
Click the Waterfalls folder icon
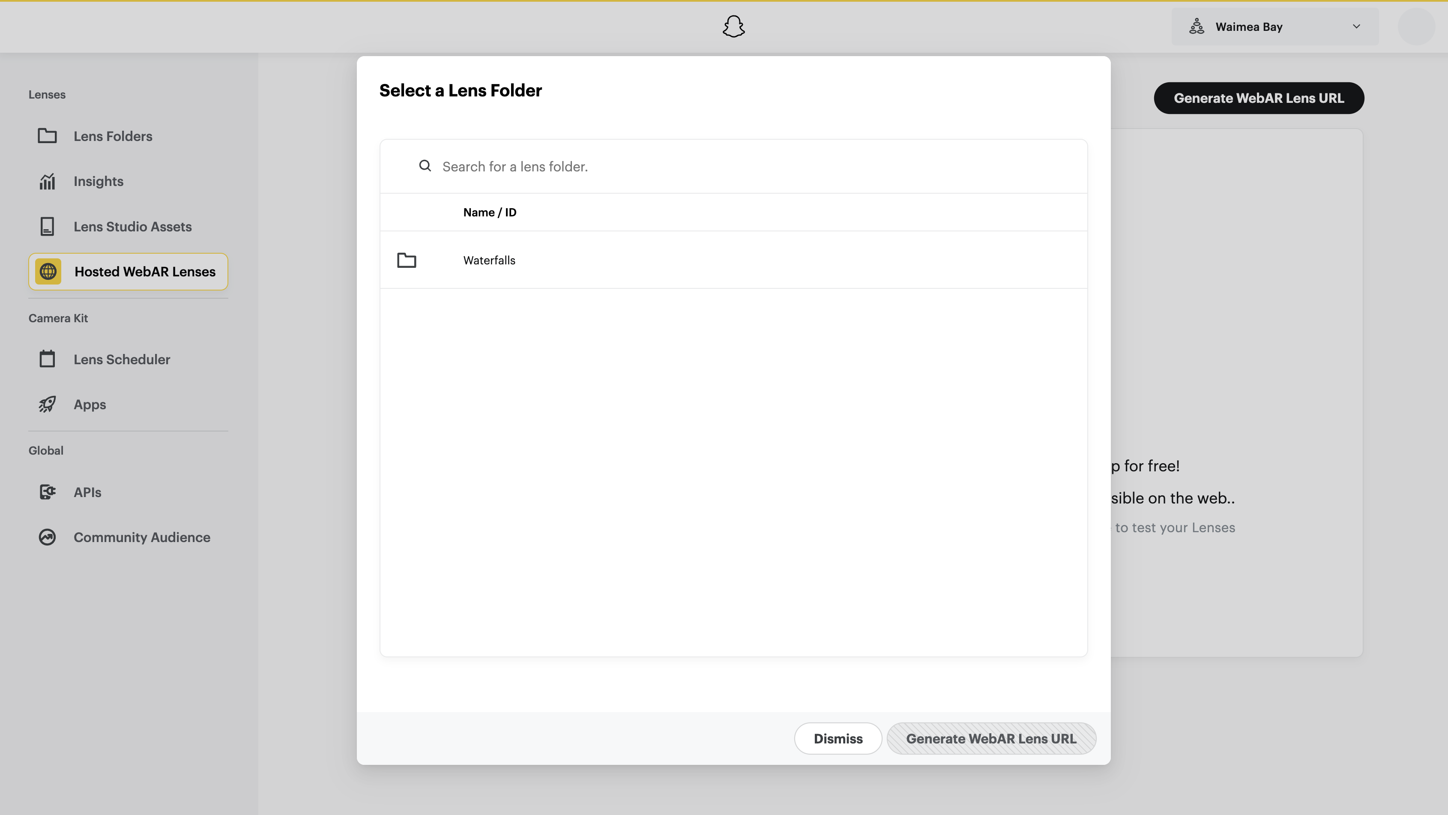pyautogui.click(x=407, y=260)
